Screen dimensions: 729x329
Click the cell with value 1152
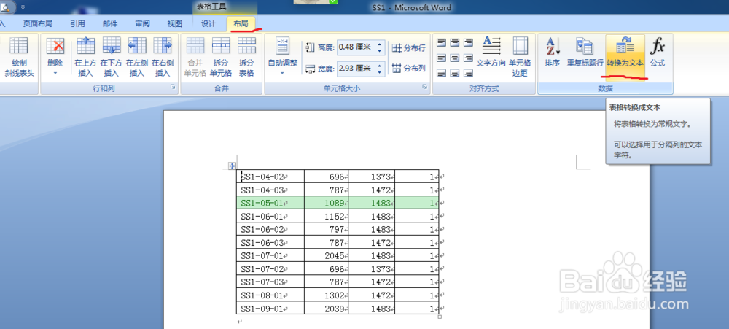327,217
